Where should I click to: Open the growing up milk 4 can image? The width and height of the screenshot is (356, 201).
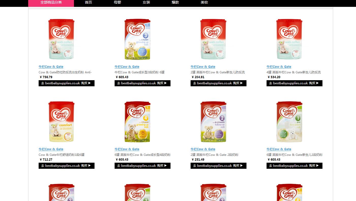point(137,122)
